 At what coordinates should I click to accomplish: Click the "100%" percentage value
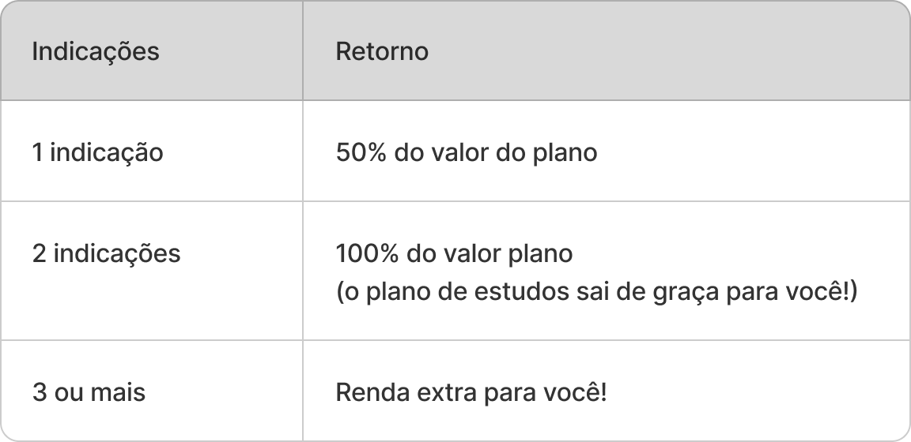365,254
